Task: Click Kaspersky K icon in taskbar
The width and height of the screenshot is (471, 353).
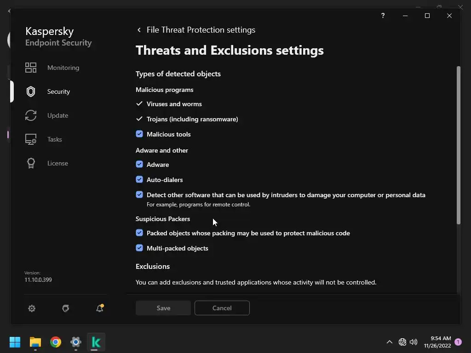Action: 96,342
